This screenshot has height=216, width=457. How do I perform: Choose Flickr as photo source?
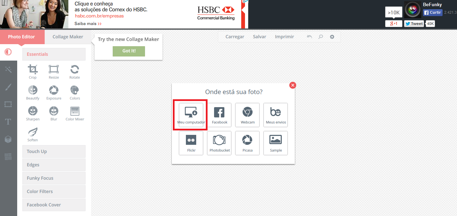[191, 143]
